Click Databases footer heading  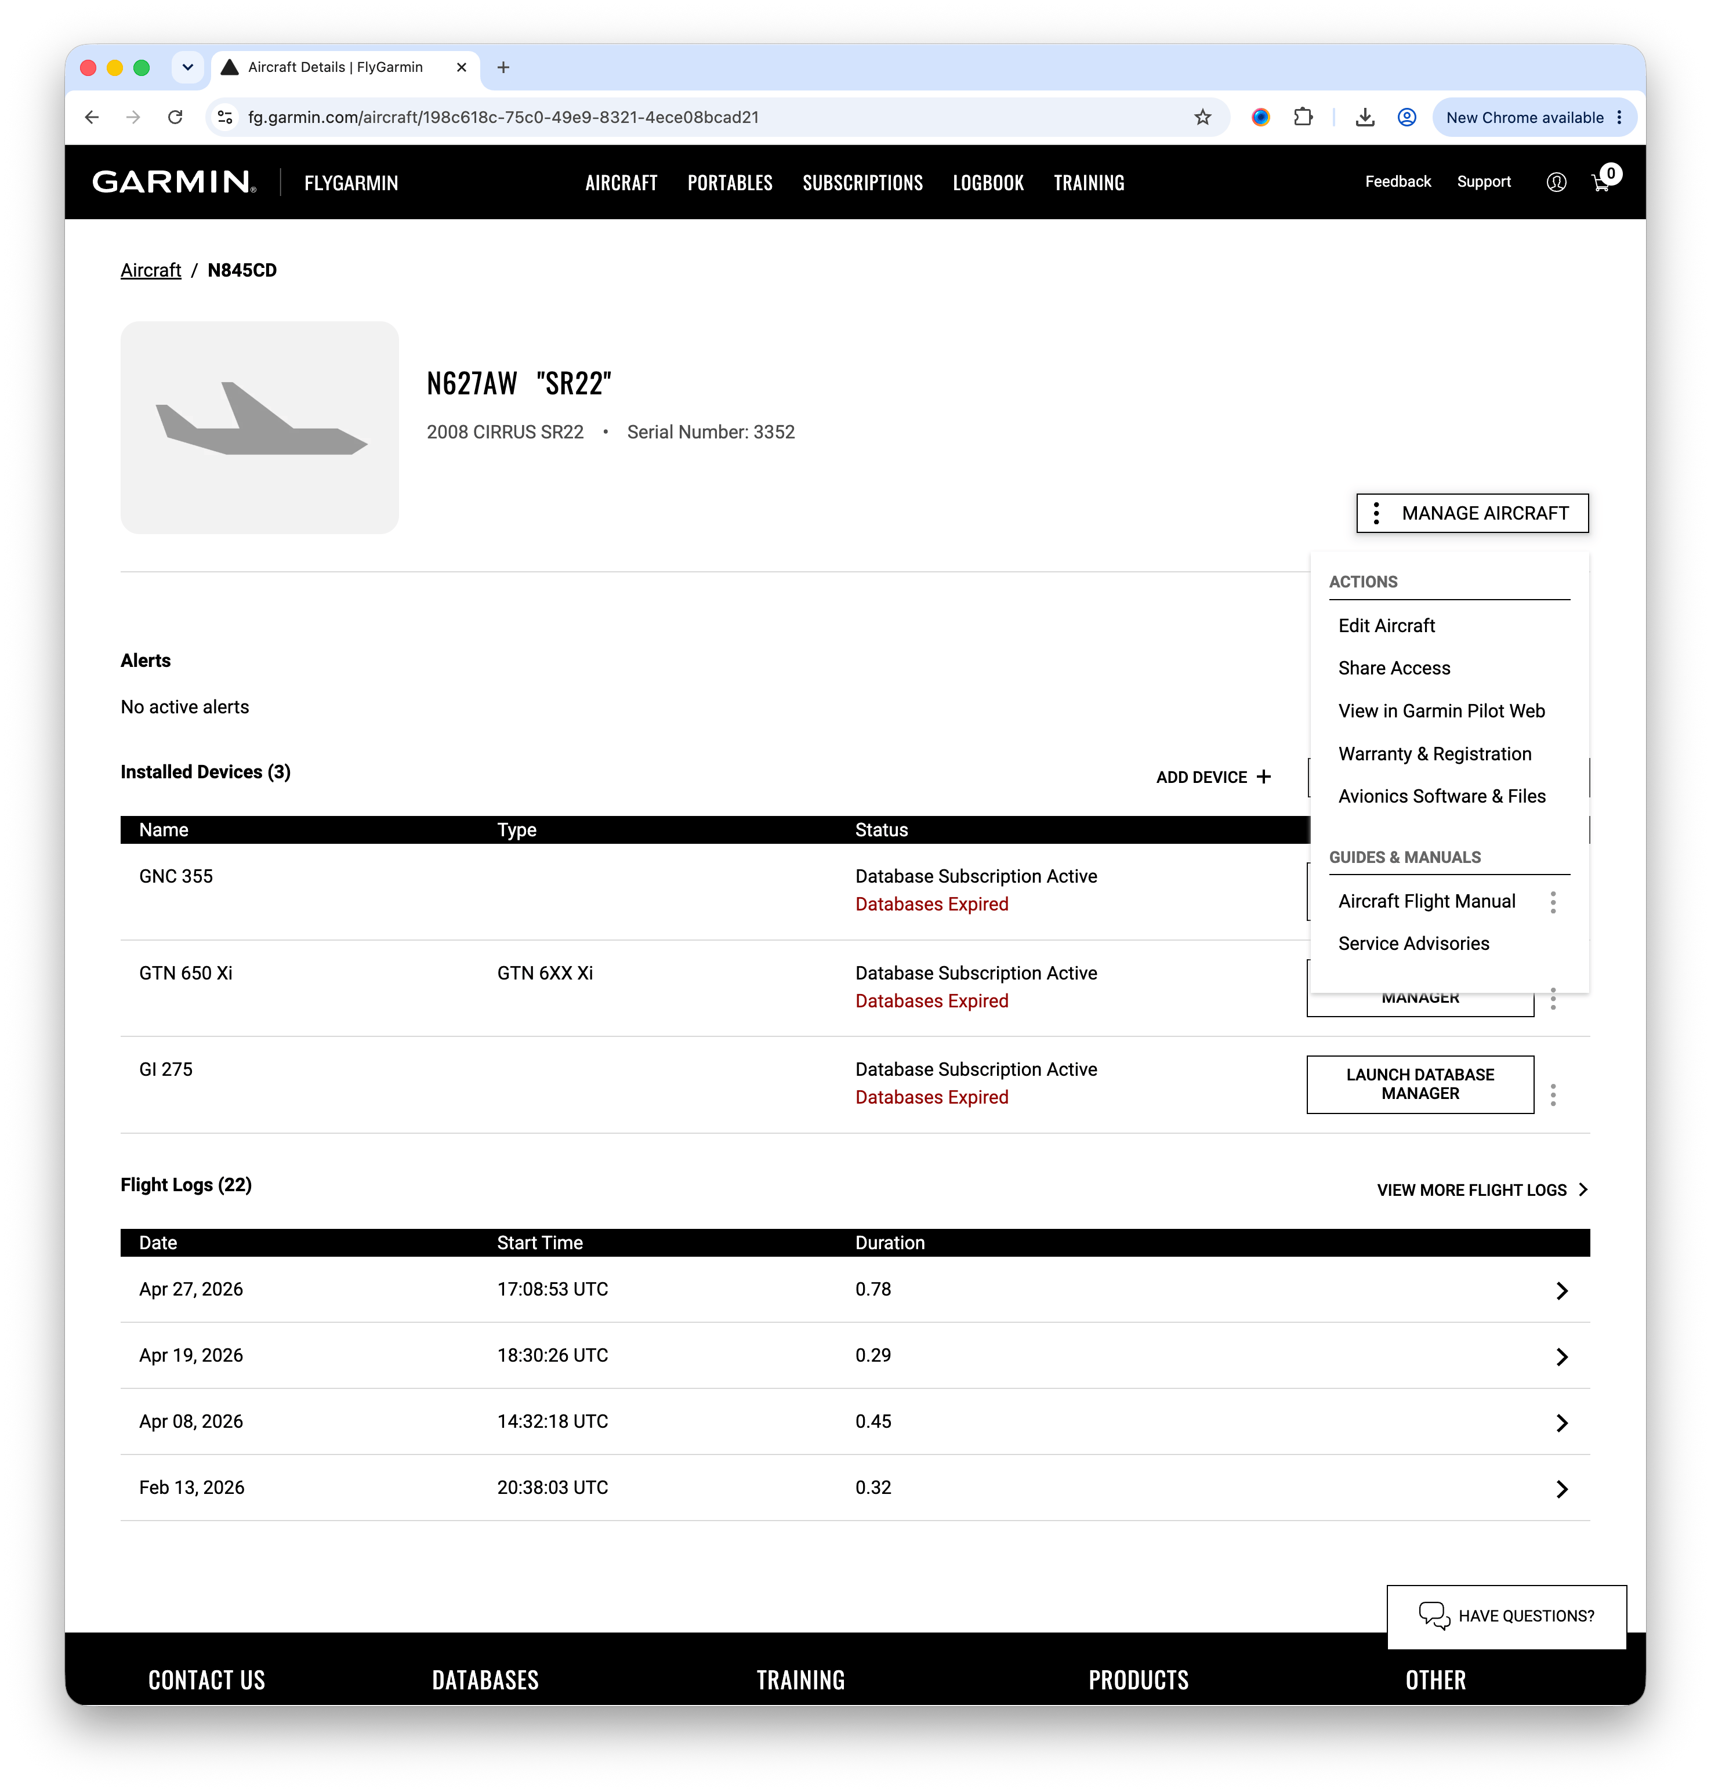click(x=485, y=1681)
